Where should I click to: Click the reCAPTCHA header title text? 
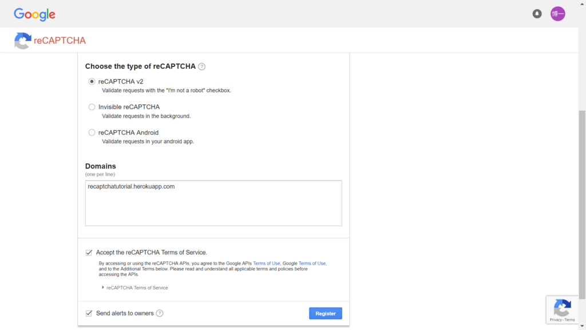click(60, 41)
